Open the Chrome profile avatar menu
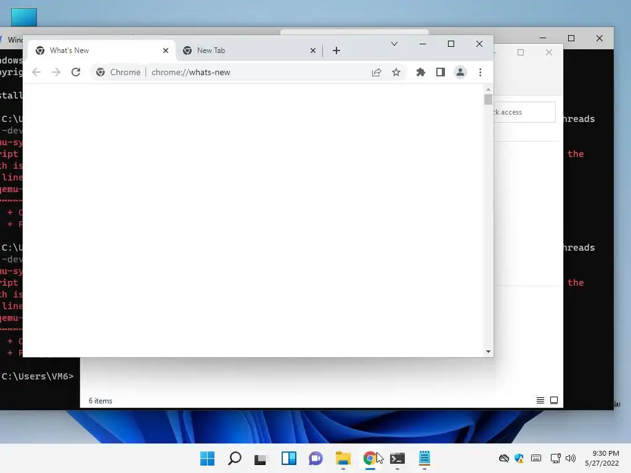The image size is (631, 473). click(x=460, y=73)
